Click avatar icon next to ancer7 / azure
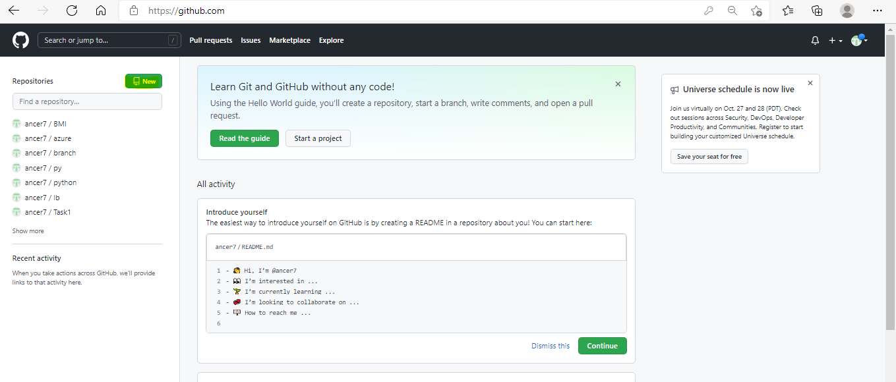 pyautogui.click(x=16, y=138)
